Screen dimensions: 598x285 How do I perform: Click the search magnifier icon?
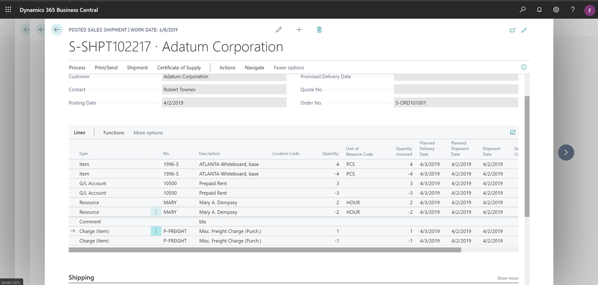522,9
